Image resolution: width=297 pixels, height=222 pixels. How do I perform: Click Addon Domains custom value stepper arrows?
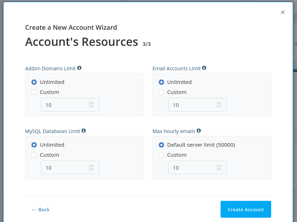click(x=91, y=105)
